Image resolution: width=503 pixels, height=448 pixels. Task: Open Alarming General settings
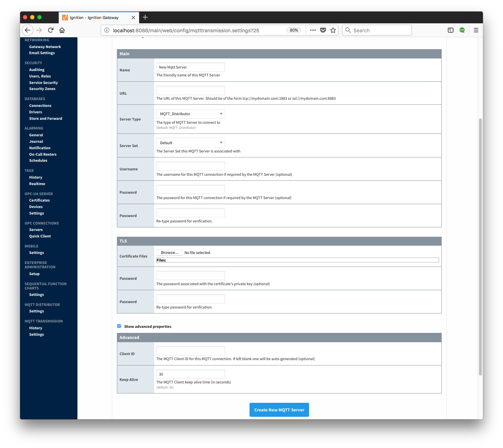[x=36, y=135]
